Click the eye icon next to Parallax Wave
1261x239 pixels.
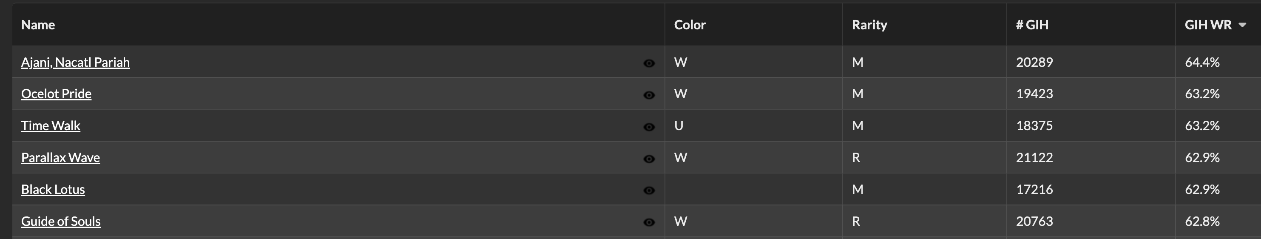point(649,159)
